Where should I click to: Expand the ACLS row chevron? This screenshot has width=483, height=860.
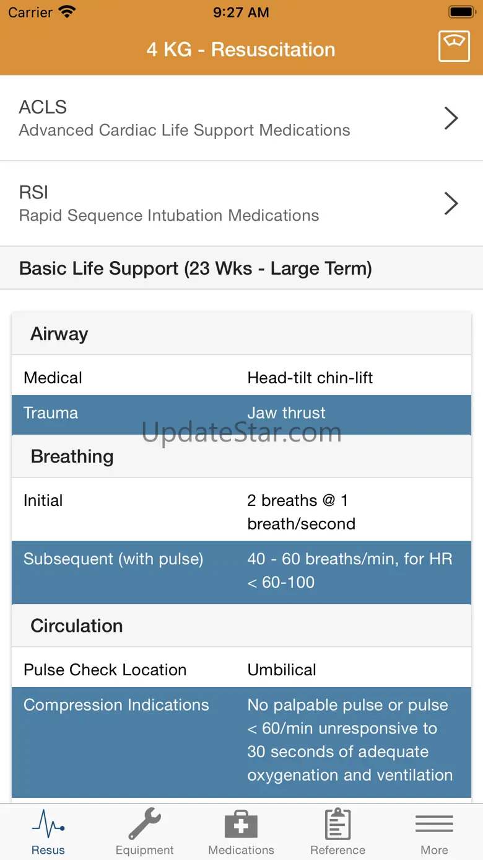click(451, 118)
